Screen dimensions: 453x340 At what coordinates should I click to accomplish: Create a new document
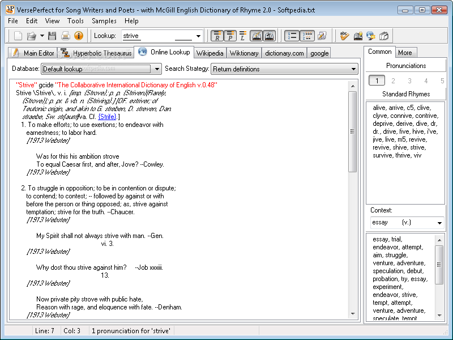18,36
